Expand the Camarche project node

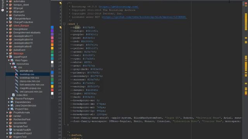(7, 15)
